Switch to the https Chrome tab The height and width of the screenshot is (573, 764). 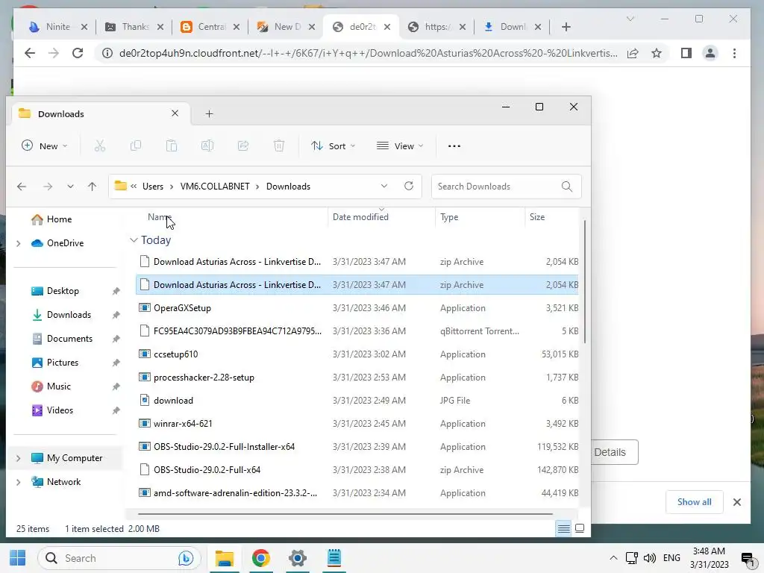pos(437,27)
